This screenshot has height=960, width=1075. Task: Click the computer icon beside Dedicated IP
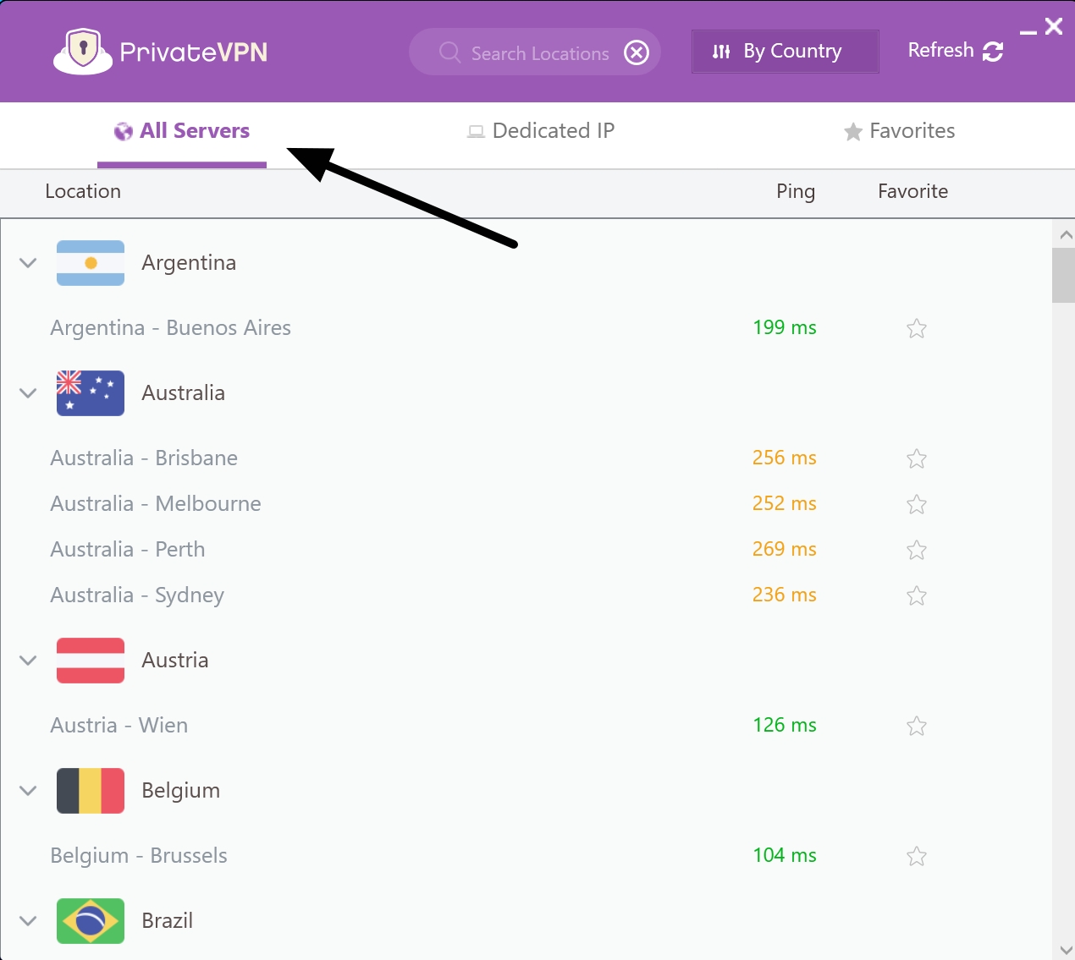476,131
